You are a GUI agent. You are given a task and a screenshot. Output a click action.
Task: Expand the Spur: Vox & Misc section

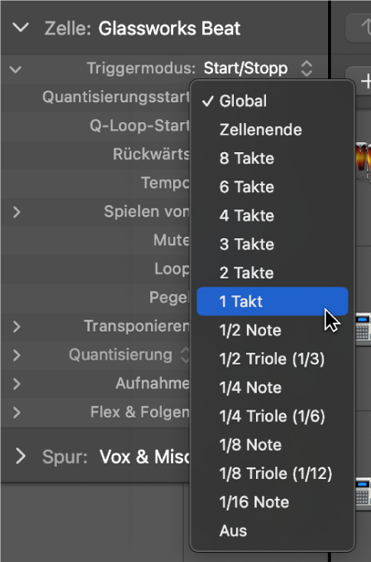21,456
